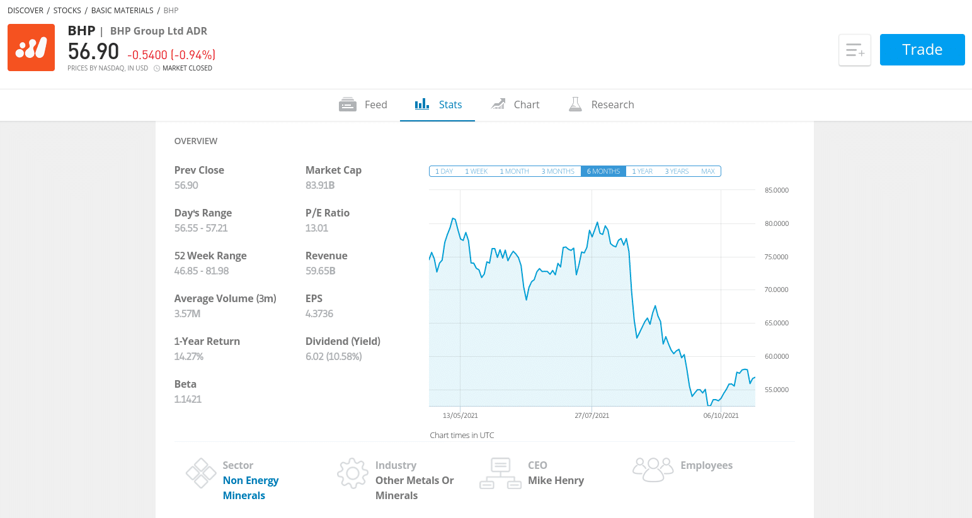Click the OVERVIEW section heading
972x518 pixels.
click(196, 141)
